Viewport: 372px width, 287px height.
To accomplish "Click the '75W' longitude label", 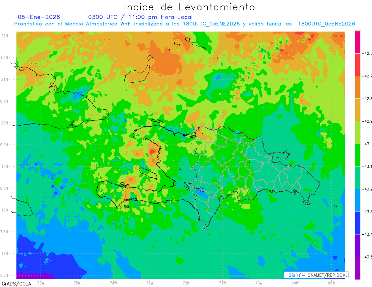I will (77, 283).
